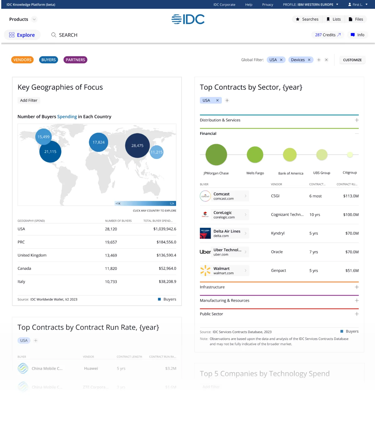Select Citigroup bubble
Screen dimensions: 375x423
pos(350,155)
